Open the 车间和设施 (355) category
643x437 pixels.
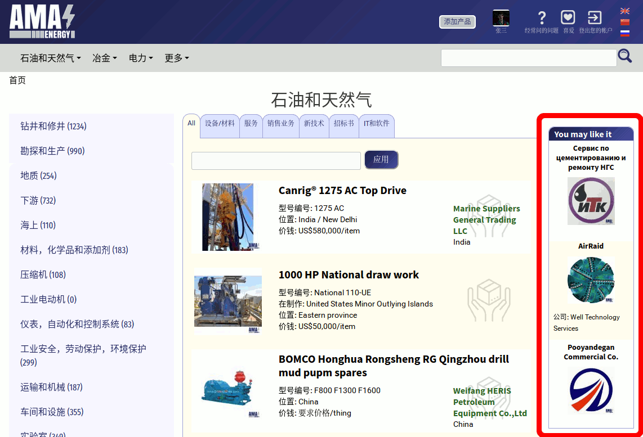tap(52, 412)
